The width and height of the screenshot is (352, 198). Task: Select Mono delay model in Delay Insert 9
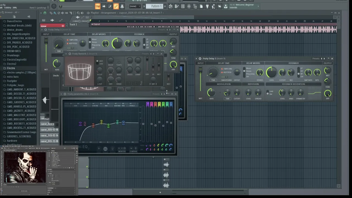(248, 68)
